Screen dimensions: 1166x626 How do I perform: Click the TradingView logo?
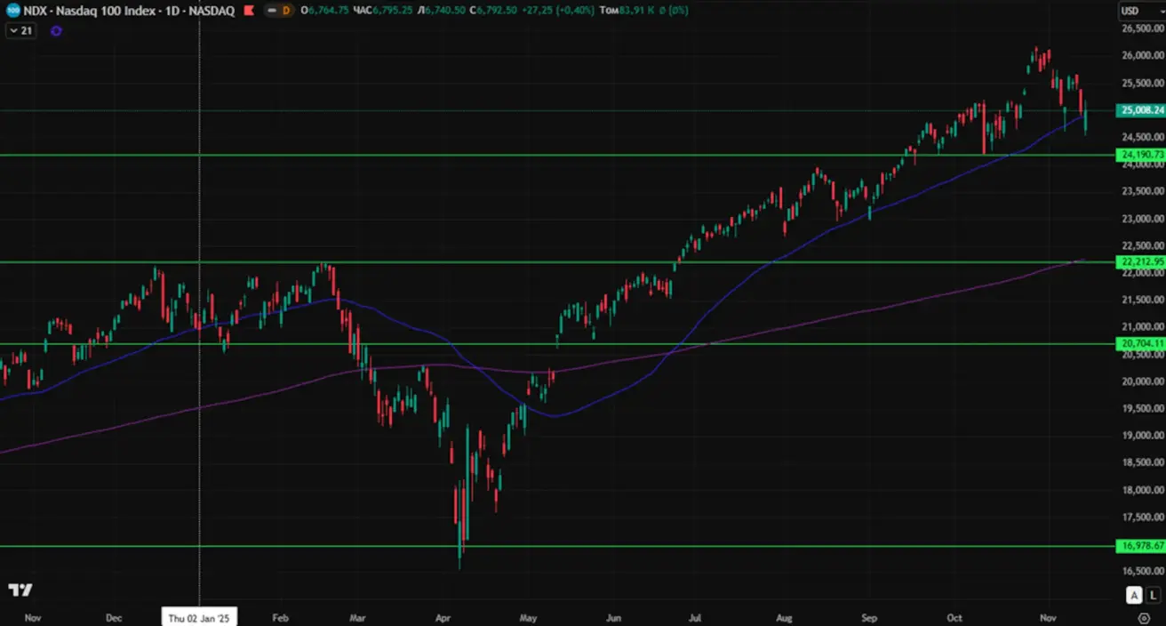coord(20,590)
